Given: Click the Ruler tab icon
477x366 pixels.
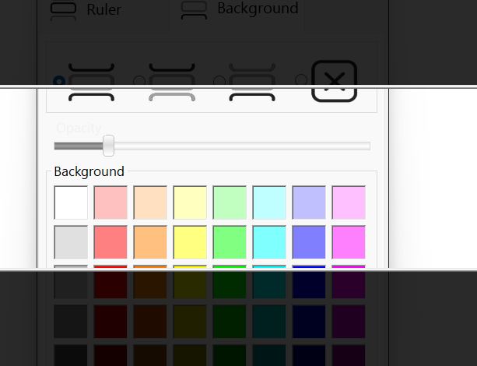Looking at the screenshot, I should (x=63, y=10).
